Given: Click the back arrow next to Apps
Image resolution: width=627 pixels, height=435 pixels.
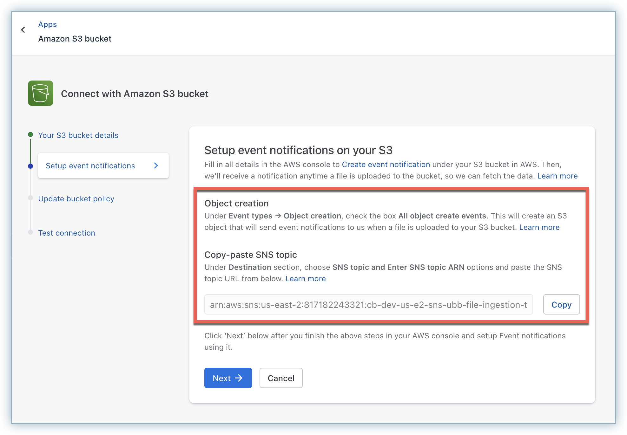Looking at the screenshot, I should click(23, 30).
